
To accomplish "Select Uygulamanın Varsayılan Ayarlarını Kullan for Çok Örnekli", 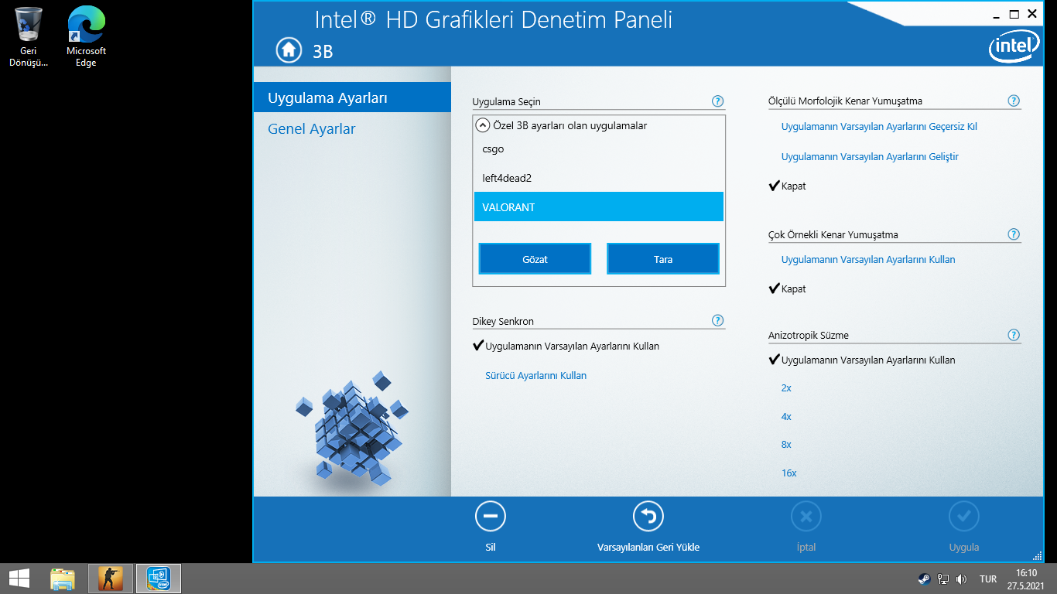I will (868, 259).
